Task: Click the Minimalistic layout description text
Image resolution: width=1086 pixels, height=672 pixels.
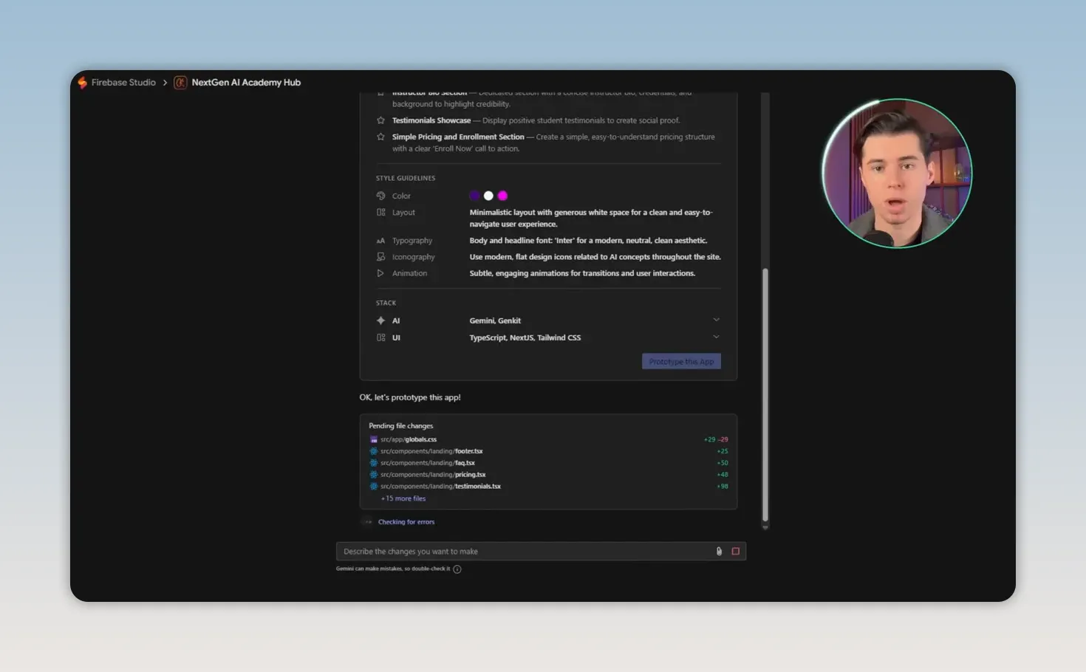Action: click(x=591, y=218)
